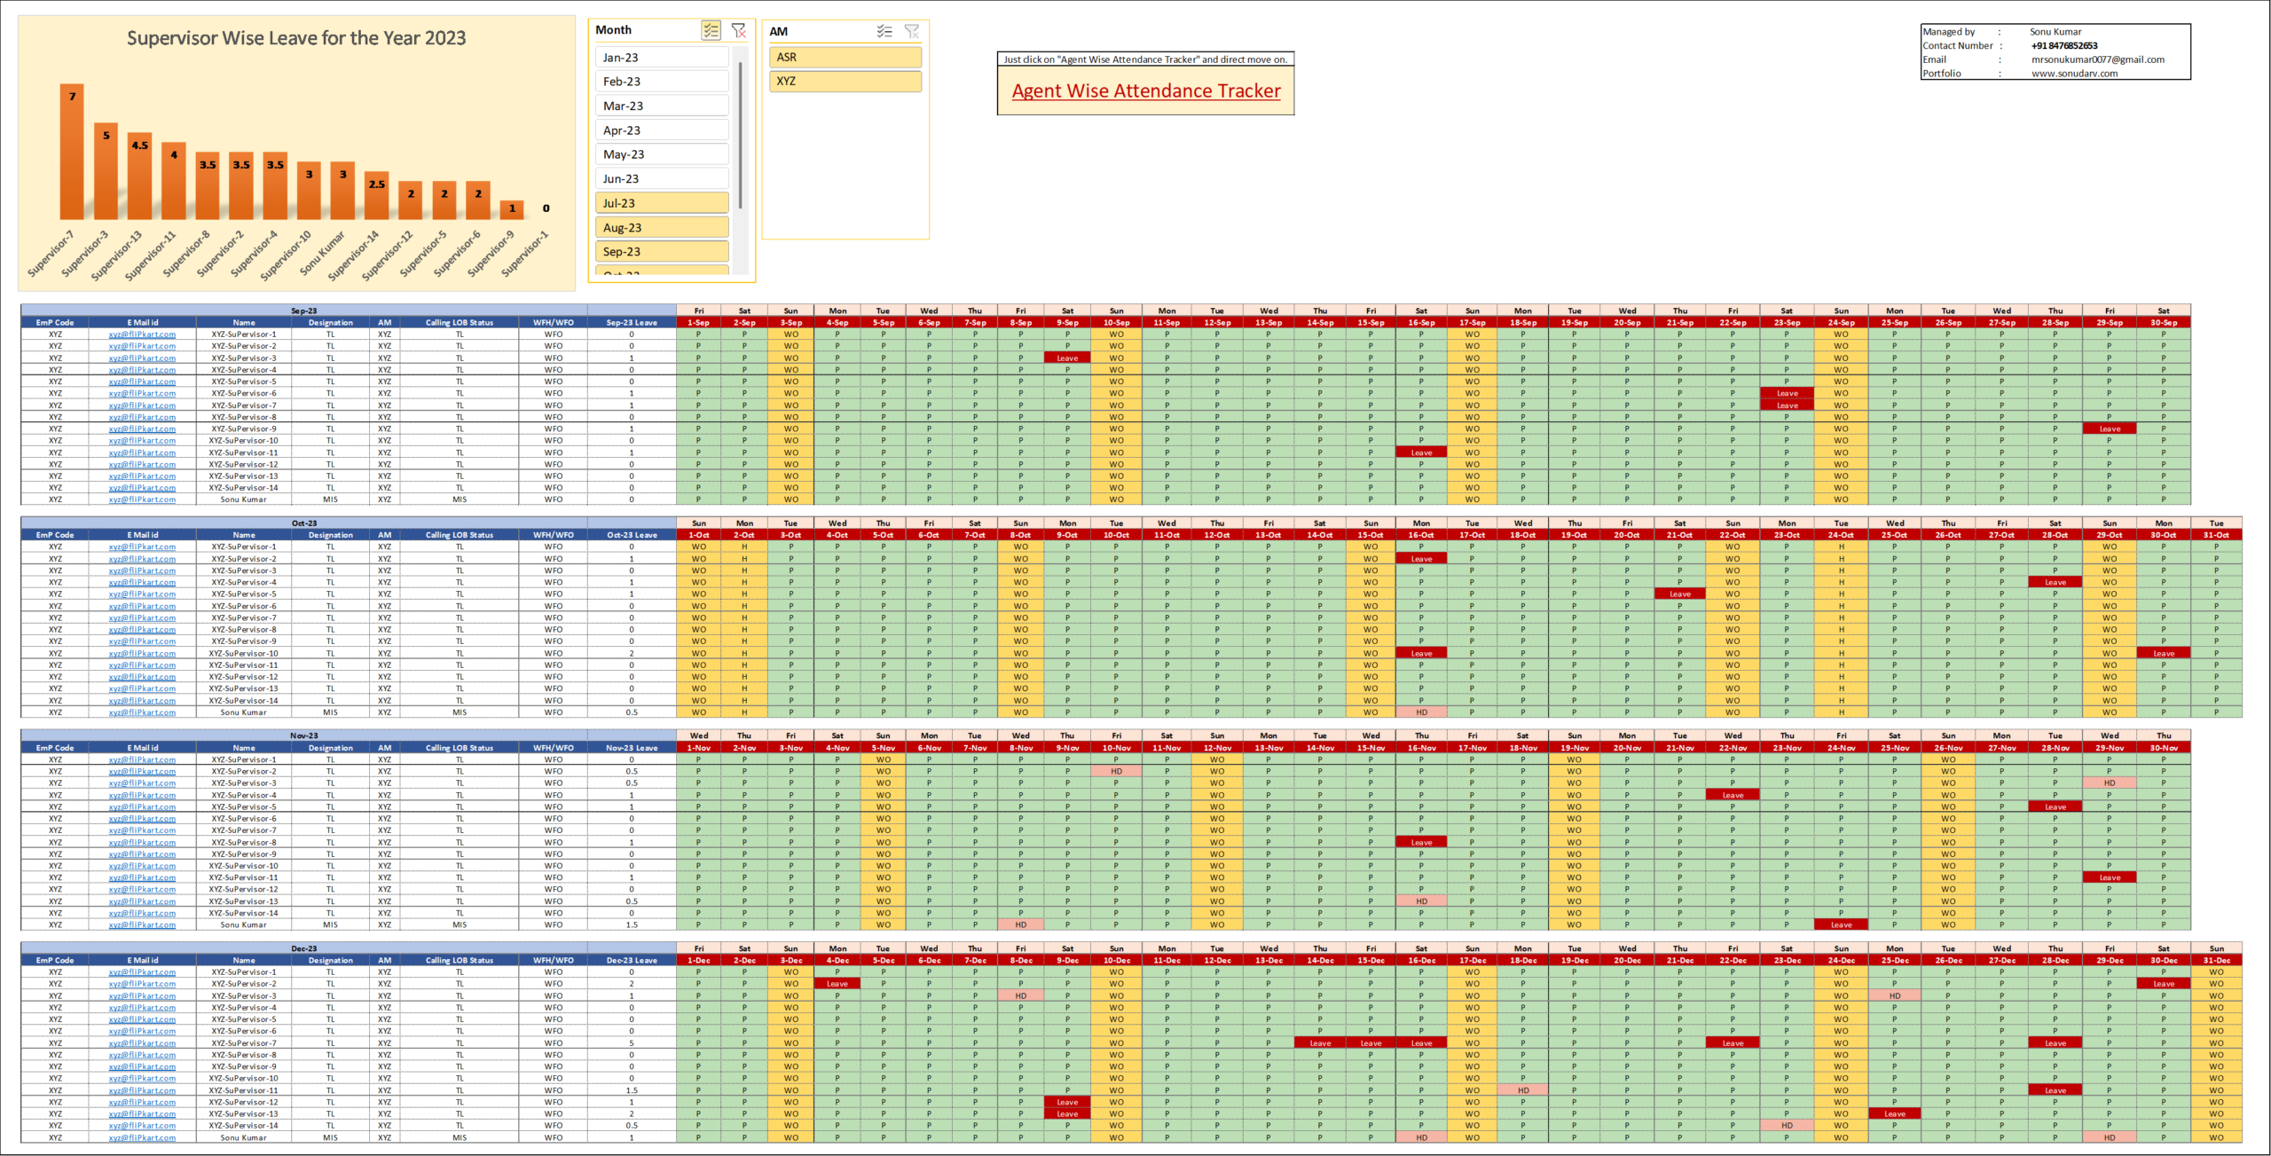Toggle the Aug-23 month item
Screen dimensions: 2271x1156
coord(661,228)
